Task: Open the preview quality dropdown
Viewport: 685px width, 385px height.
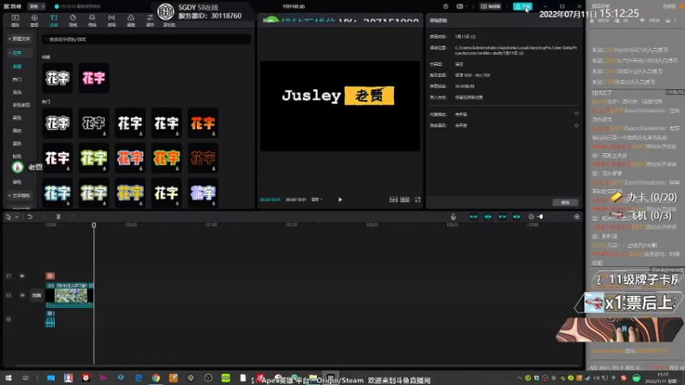Action: pos(317,199)
